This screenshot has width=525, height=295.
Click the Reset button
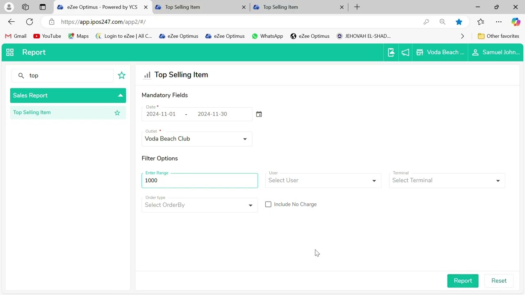click(499, 281)
